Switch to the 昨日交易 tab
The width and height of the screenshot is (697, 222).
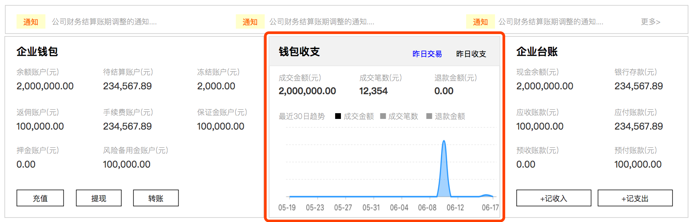pos(427,54)
